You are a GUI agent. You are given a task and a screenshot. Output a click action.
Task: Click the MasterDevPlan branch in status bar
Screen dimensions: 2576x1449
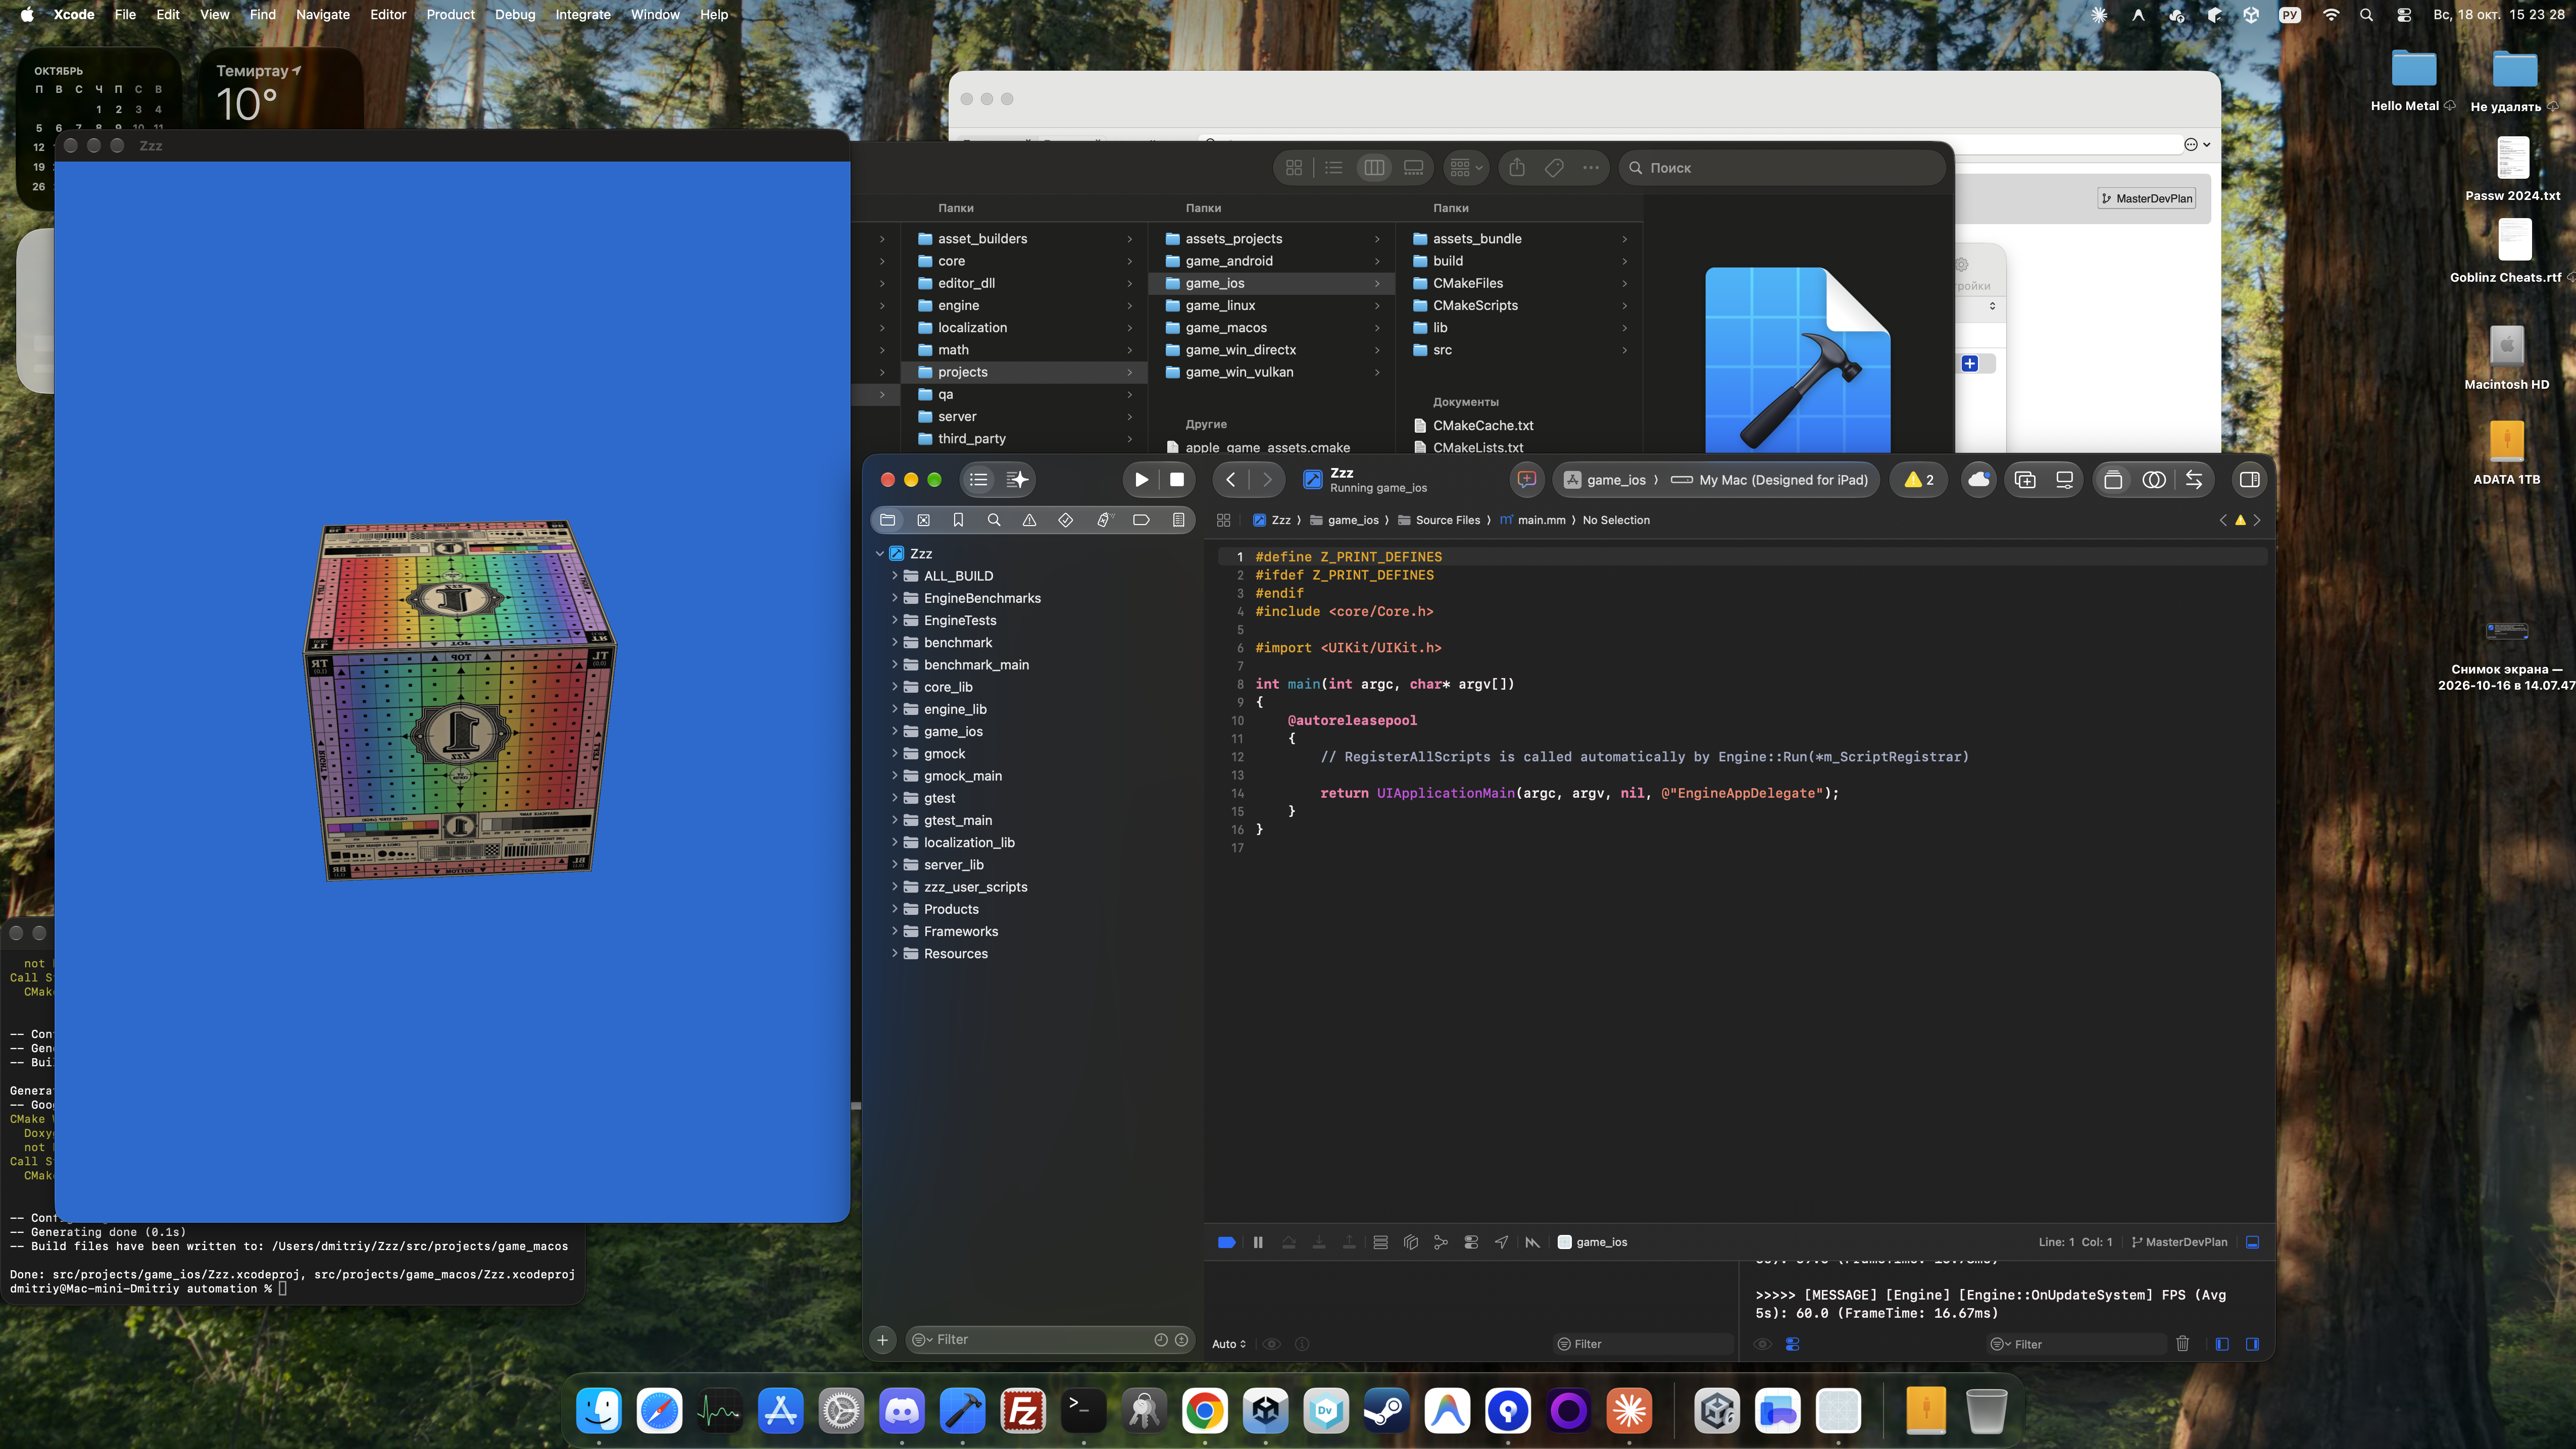(2179, 1242)
